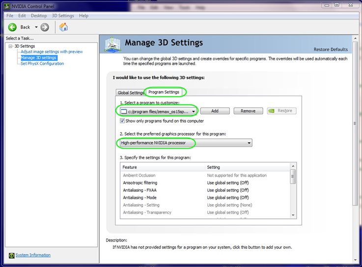
Task: Open the Desktop menu
Action: (39, 16)
